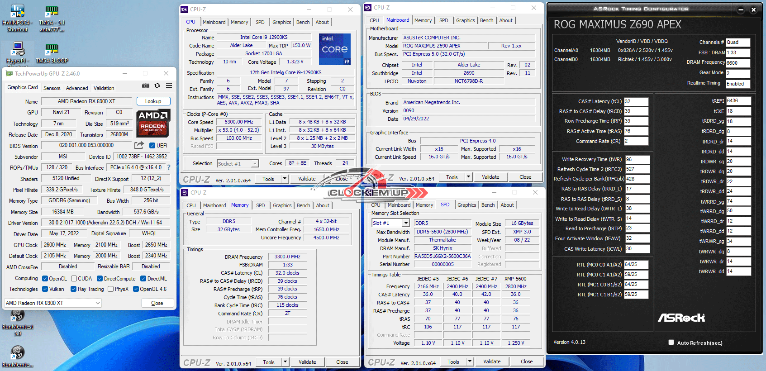Image resolution: width=766 pixels, height=371 pixels.
Task: Click the Lookup button in GPU-Z
Action: tap(153, 101)
